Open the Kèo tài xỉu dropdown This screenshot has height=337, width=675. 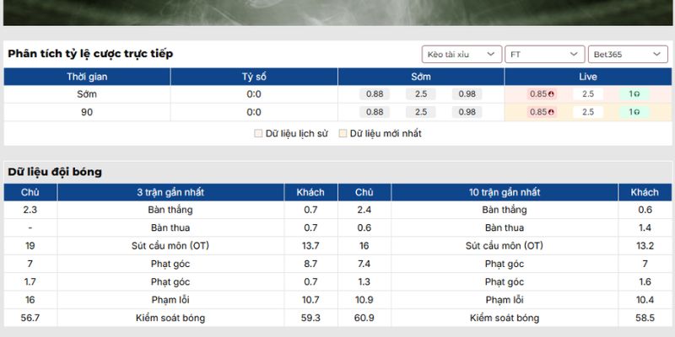(462, 54)
